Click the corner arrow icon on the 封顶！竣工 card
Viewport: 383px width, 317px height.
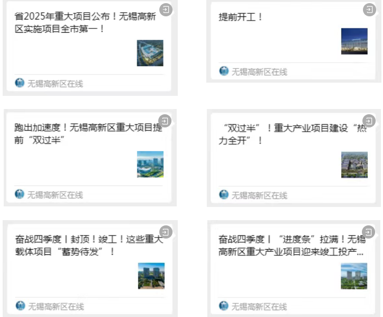[166, 232]
